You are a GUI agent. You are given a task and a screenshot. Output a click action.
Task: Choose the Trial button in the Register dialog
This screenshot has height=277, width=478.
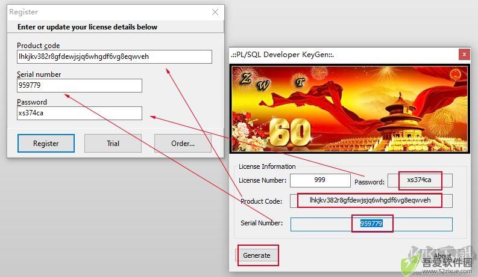coord(113,144)
